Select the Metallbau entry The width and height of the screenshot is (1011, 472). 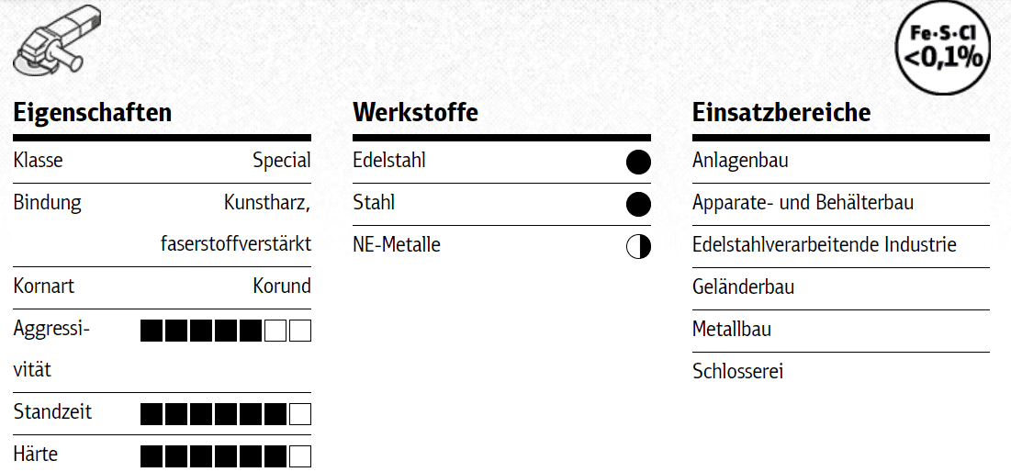click(731, 330)
